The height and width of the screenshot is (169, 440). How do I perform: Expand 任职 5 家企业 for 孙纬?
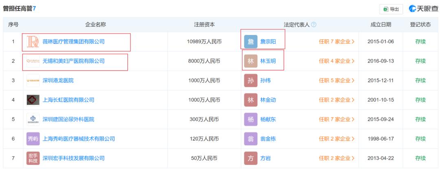[x=337, y=80]
